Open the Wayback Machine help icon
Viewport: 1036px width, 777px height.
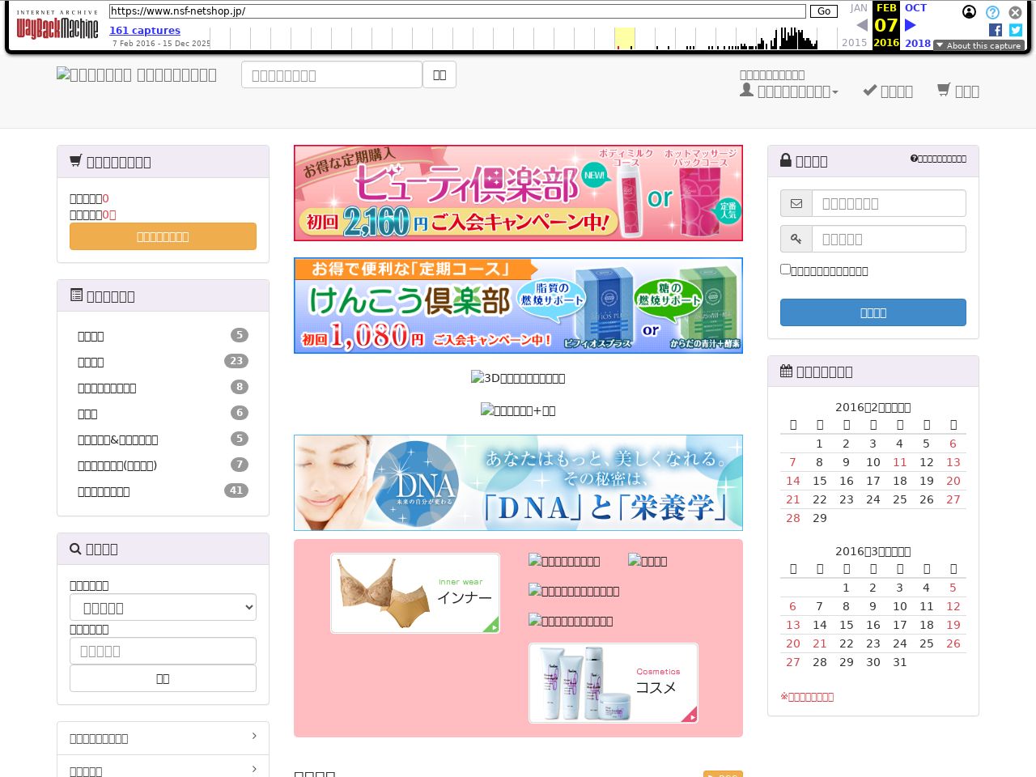992,12
